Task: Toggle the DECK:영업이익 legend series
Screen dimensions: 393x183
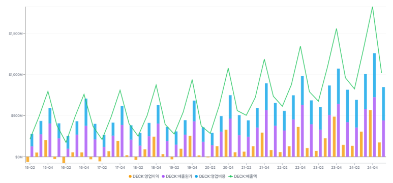Action: [143, 176]
